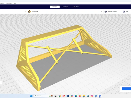Switch to the MONITOR stage tab
The height and width of the screenshot is (98, 131).
76,7
